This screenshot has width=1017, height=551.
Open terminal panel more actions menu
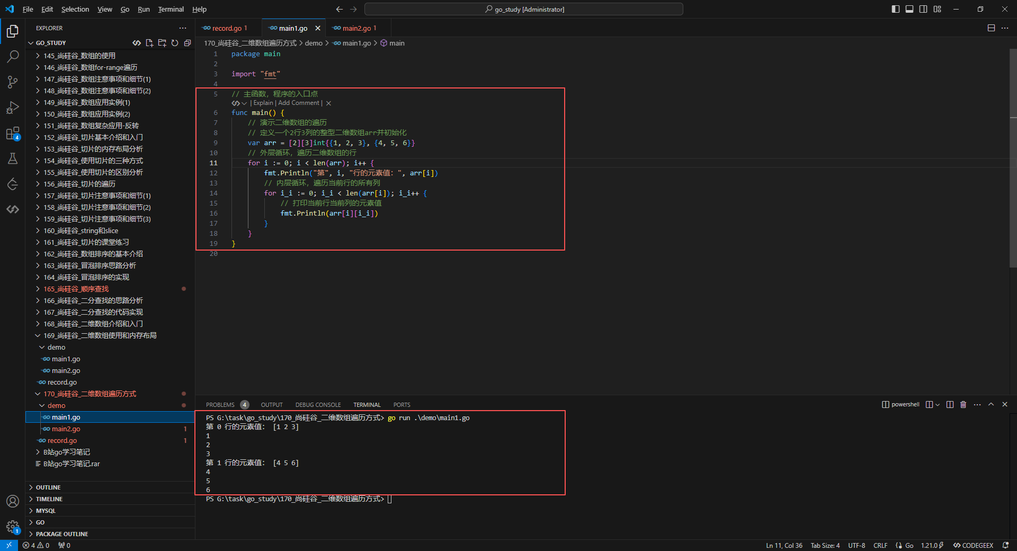click(977, 404)
